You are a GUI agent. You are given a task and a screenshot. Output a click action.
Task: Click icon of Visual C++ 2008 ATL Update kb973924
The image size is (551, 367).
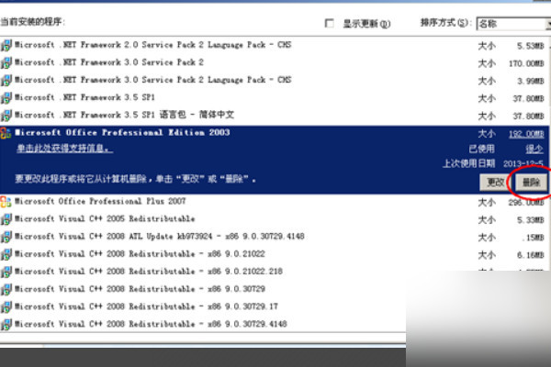[x=6, y=237]
